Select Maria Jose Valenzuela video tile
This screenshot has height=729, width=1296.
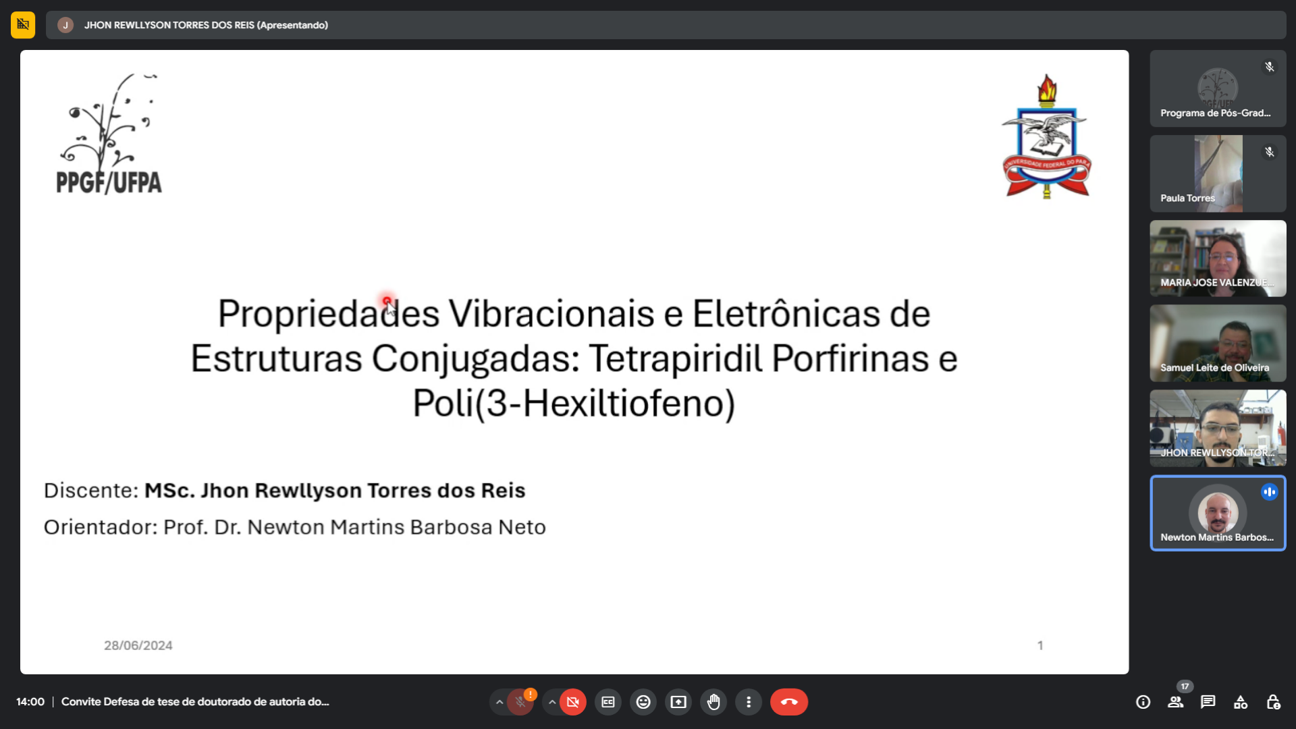[1218, 259]
